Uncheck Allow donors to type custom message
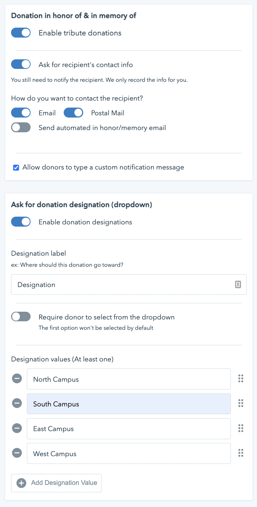This screenshot has width=257, height=507. coord(16,168)
